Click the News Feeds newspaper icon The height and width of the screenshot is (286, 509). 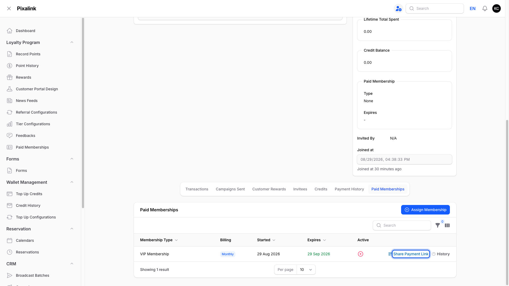[10, 101]
